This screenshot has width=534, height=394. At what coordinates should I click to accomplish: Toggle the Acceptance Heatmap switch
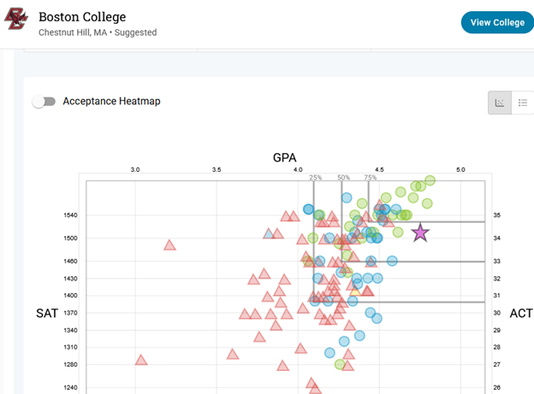(44, 102)
